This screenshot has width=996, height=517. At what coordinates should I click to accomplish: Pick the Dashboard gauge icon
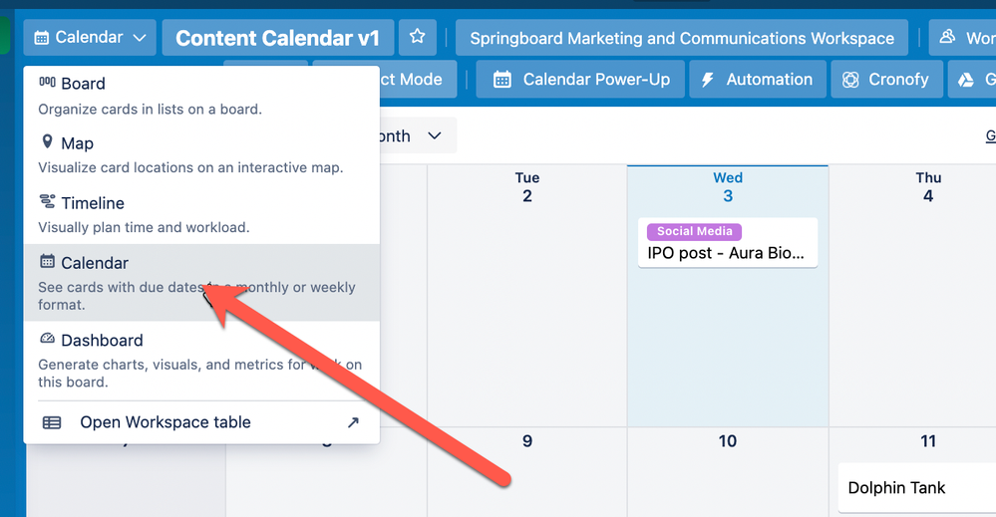tap(47, 339)
